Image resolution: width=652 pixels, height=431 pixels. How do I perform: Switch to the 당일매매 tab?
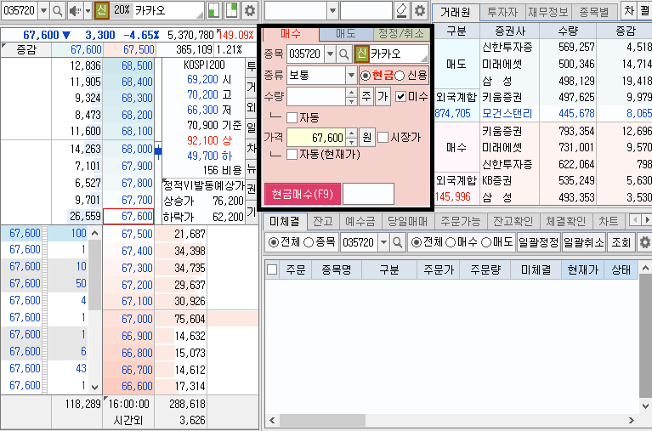[x=407, y=221]
